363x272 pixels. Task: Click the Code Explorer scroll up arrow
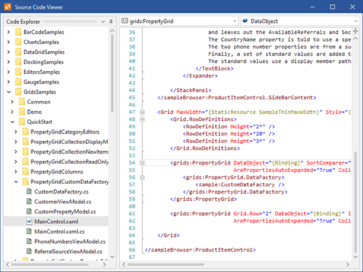(113, 31)
